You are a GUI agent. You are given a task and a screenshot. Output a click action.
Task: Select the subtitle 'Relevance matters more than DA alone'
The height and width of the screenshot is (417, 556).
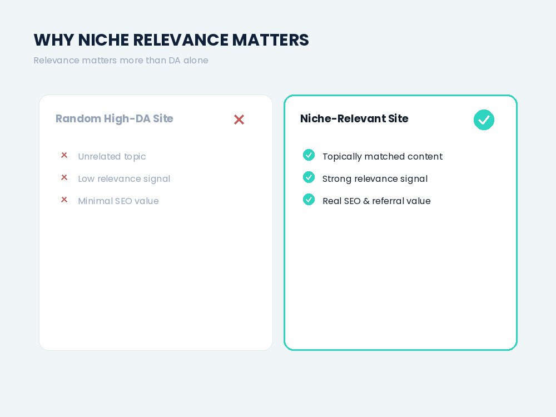pyautogui.click(x=121, y=60)
